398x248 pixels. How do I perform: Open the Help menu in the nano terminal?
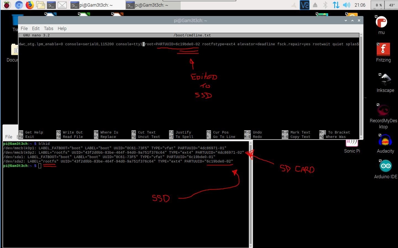(62, 28)
